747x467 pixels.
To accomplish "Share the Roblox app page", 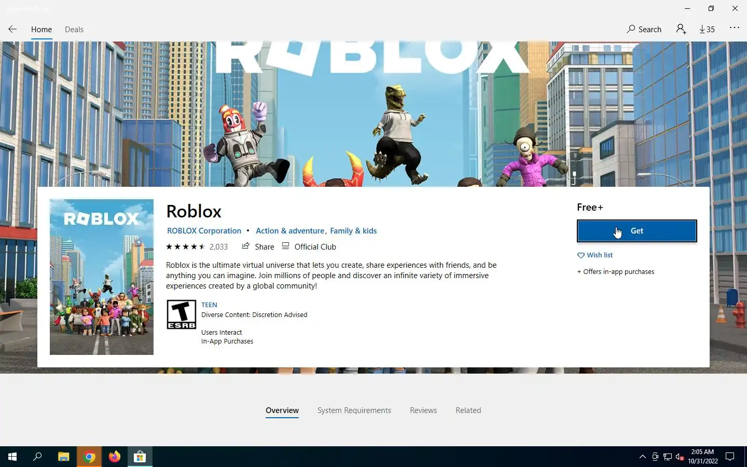I will pyautogui.click(x=258, y=246).
